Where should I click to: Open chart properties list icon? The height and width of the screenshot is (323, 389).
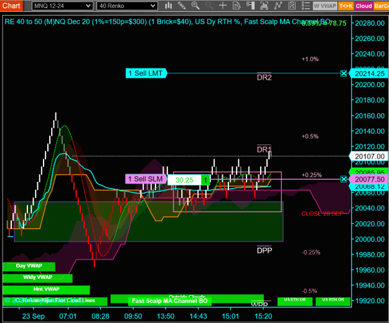point(306,6)
